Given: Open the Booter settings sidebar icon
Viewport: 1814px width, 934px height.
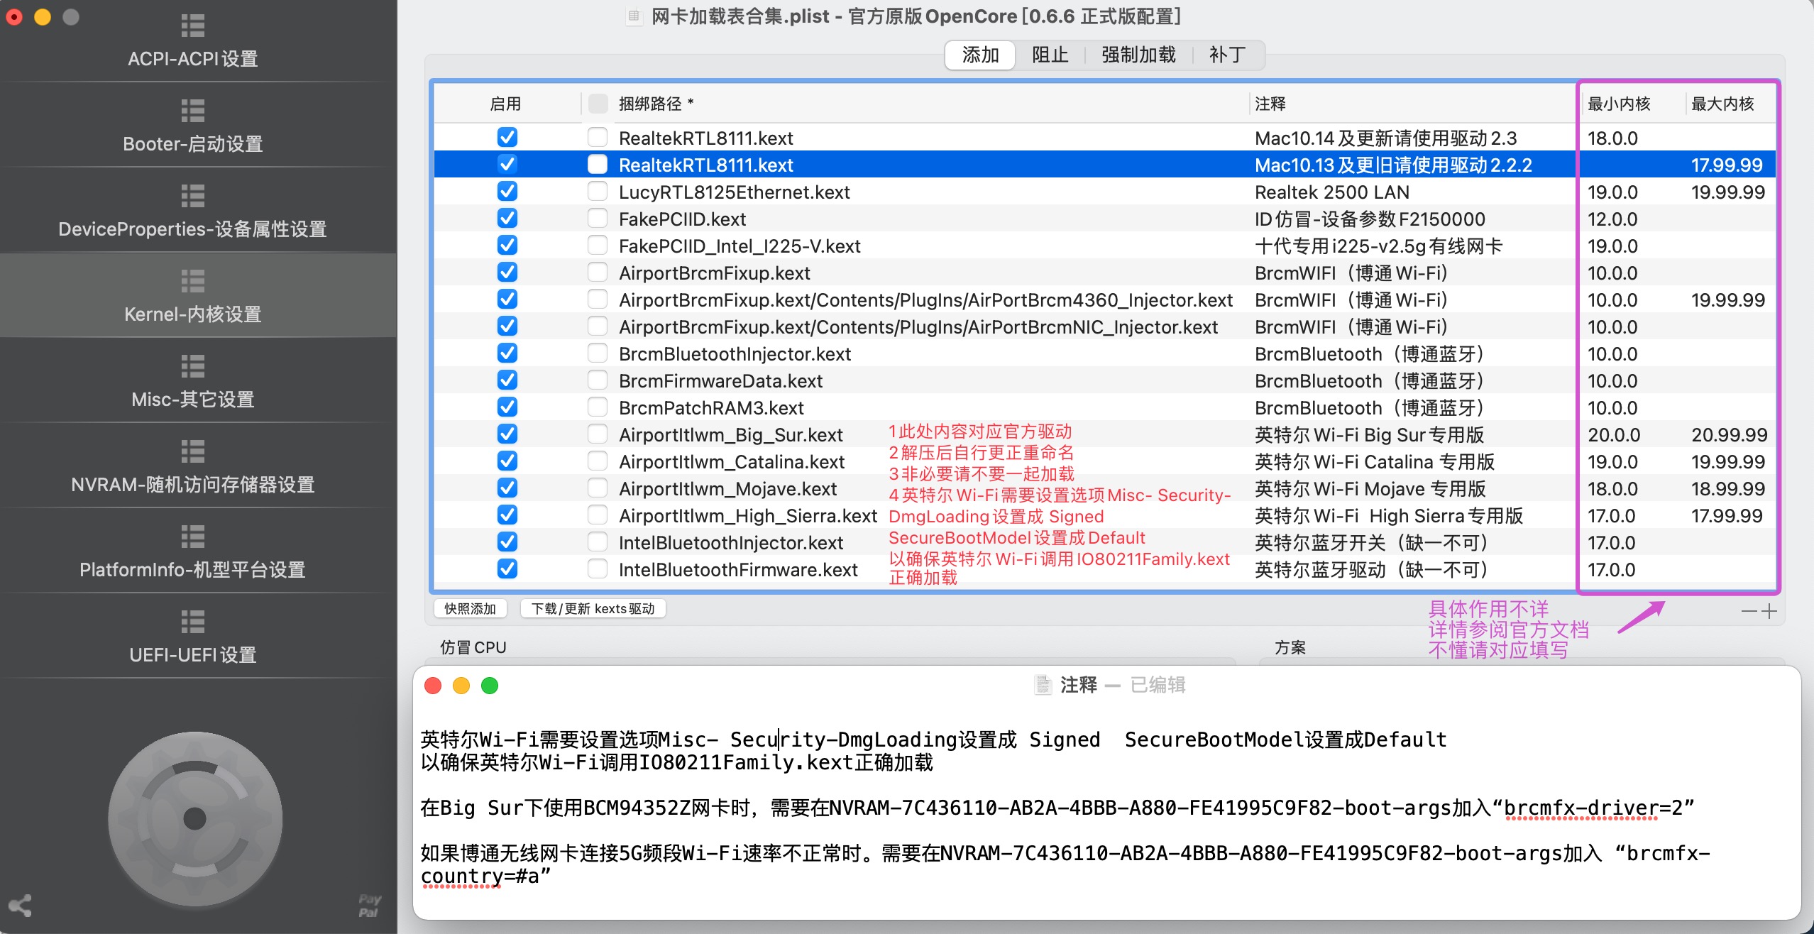Looking at the screenshot, I should [192, 111].
